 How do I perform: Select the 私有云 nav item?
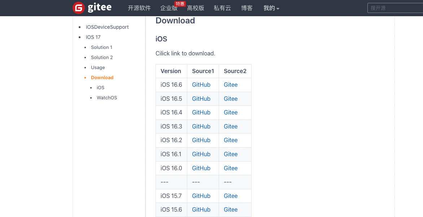(x=222, y=8)
